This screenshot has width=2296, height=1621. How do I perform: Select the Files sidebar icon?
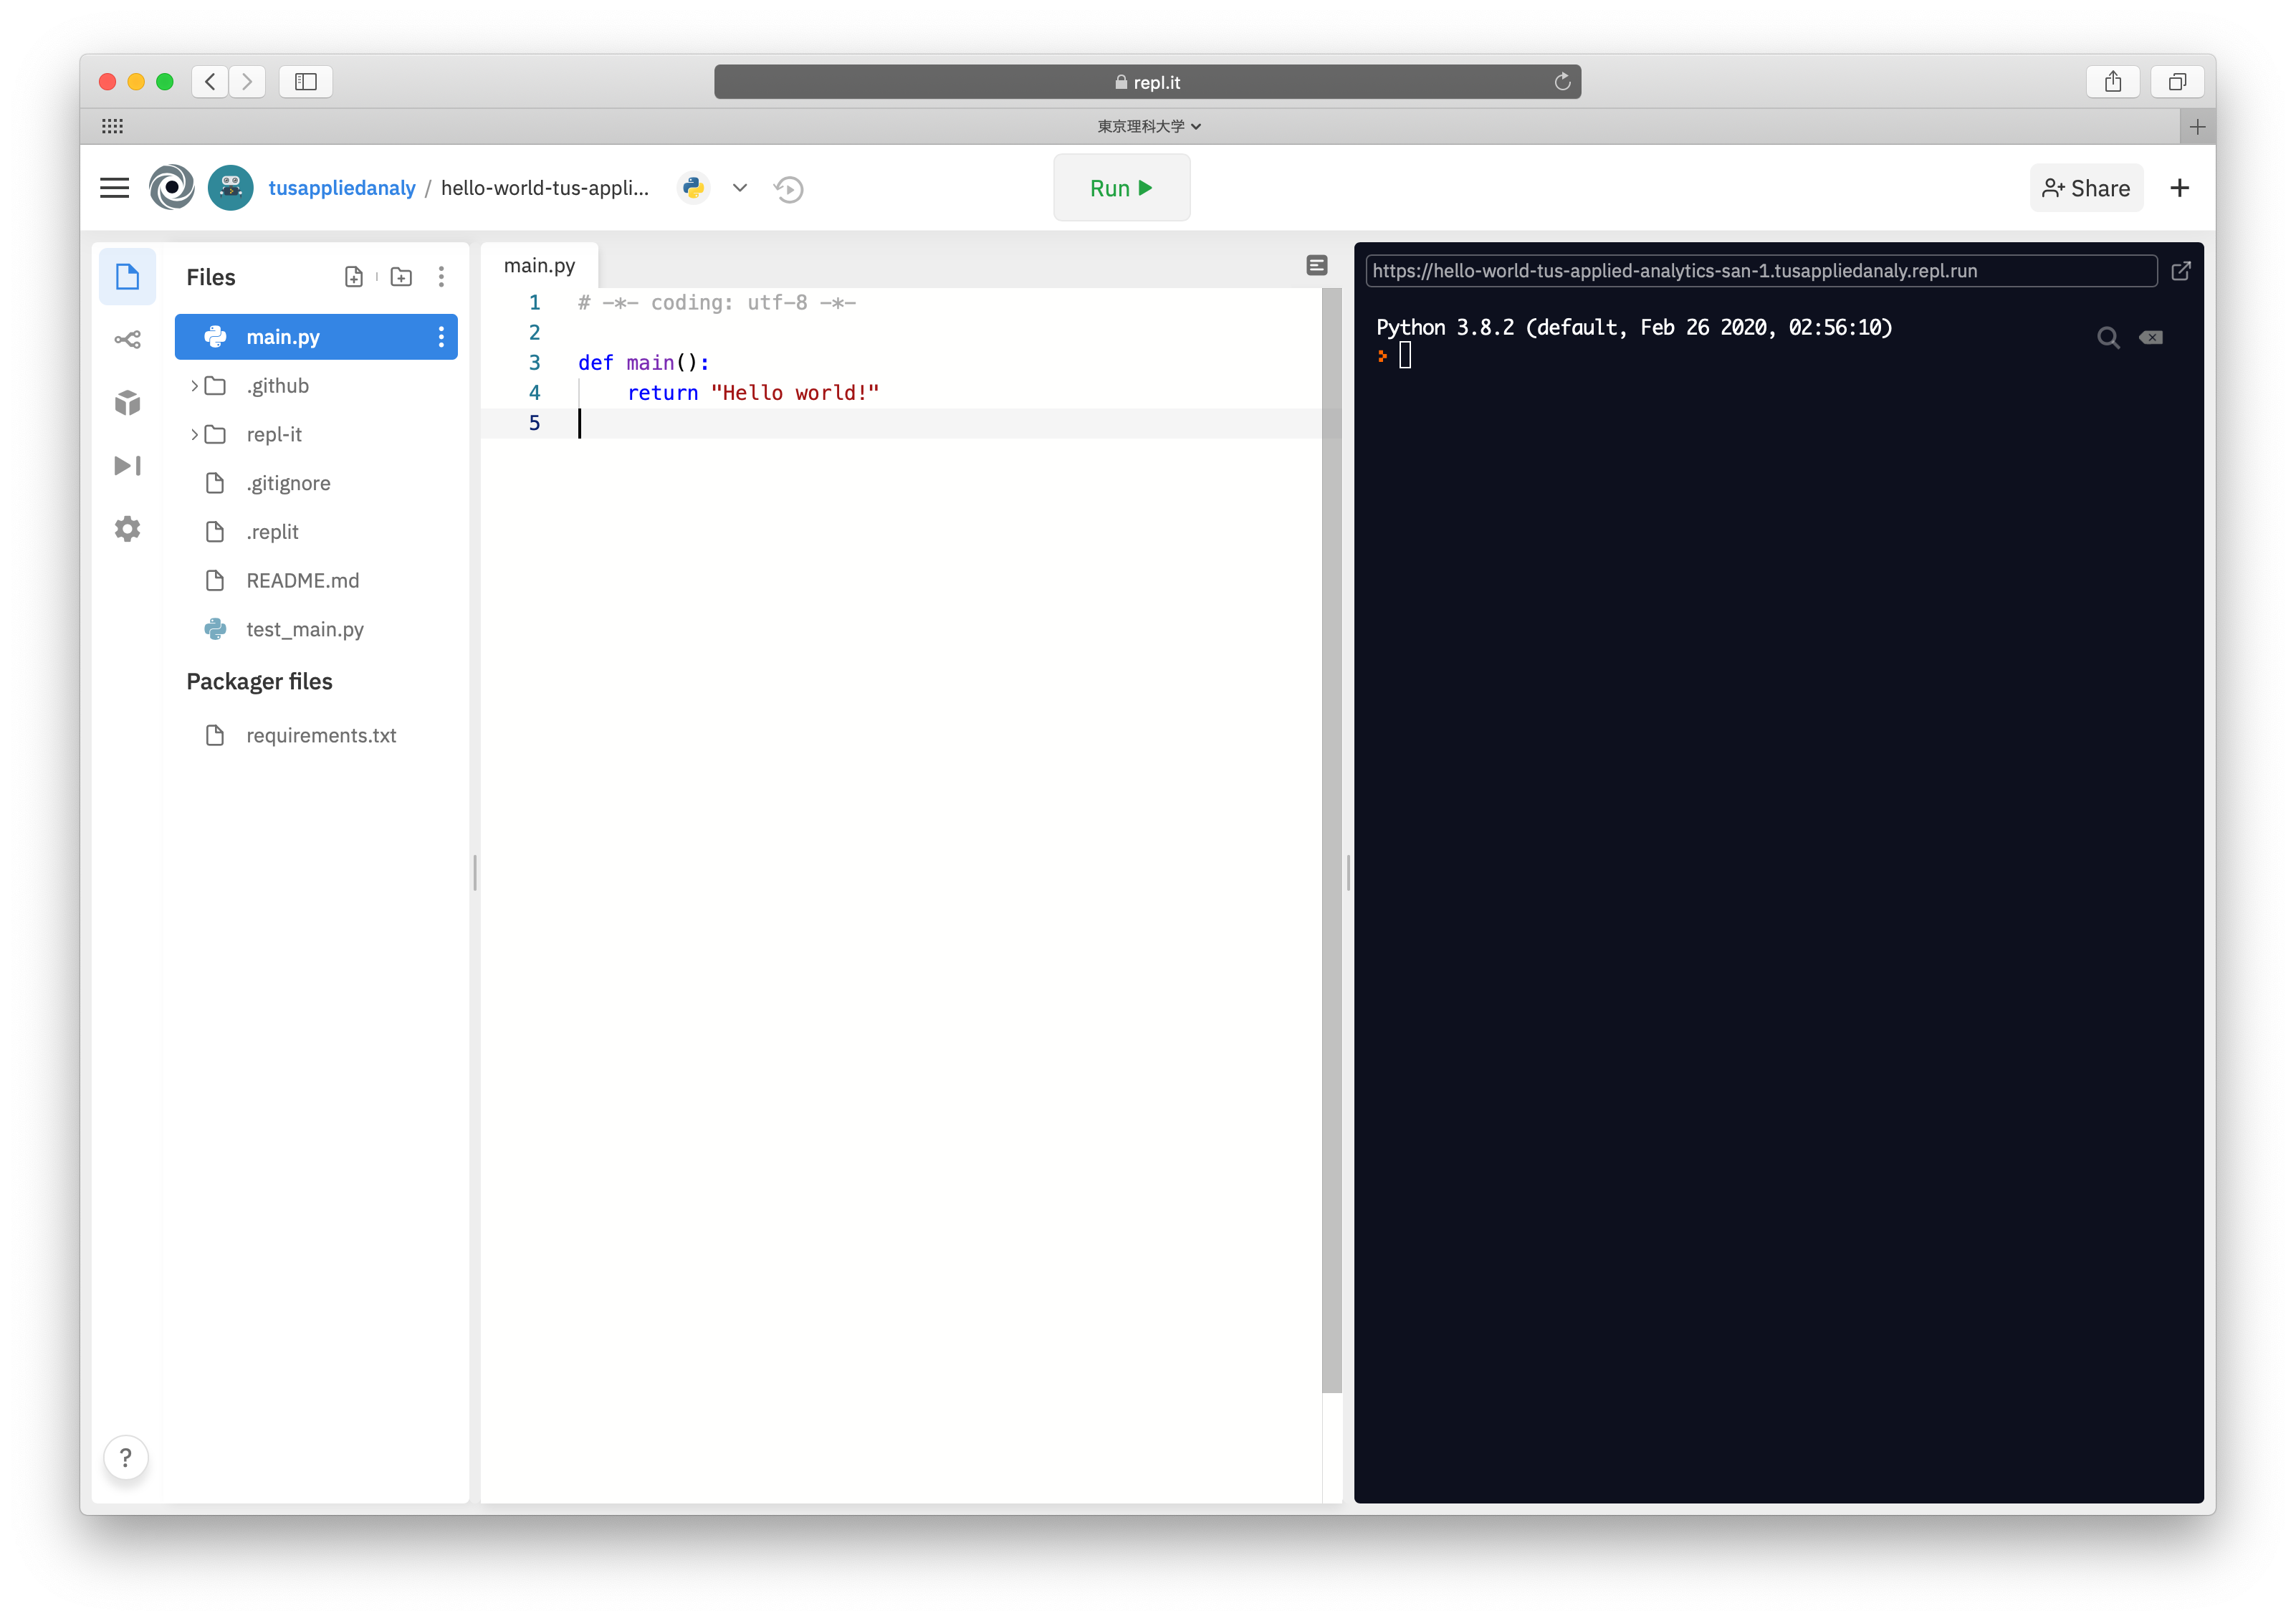[x=127, y=277]
